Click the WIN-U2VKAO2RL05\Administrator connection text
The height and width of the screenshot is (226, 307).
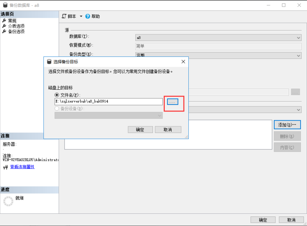(31, 160)
